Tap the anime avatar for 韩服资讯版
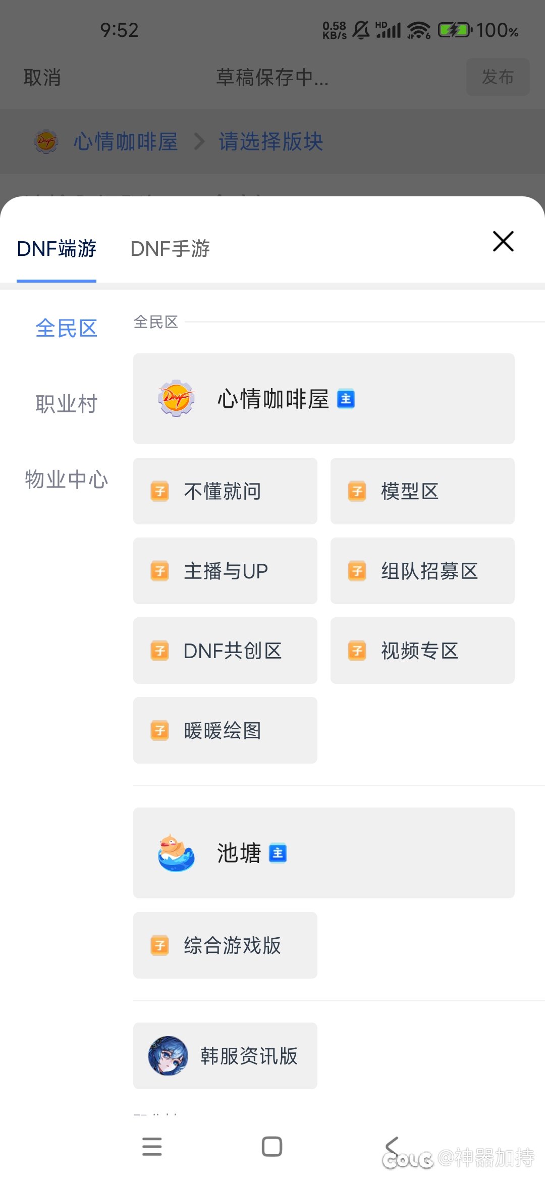 [x=168, y=1056]
